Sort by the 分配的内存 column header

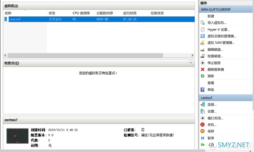(108, 13)
